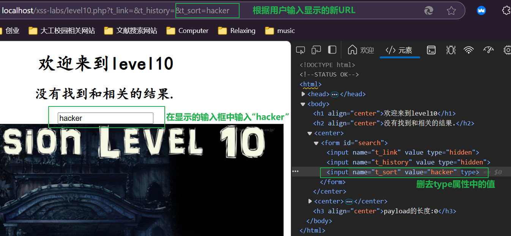The height and width of the screenshot is (236, 511).
Task: Open the 欢迎 welcome tab
Action: click(x=361, y=50)
